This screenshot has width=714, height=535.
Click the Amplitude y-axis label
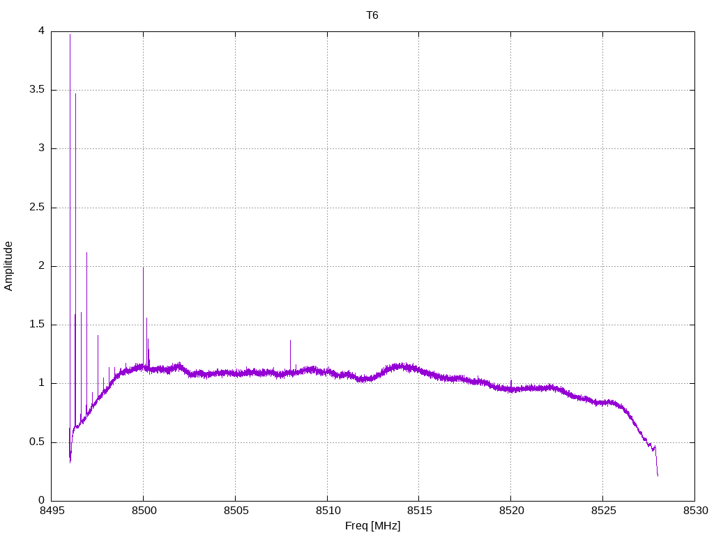click(8, 266)
